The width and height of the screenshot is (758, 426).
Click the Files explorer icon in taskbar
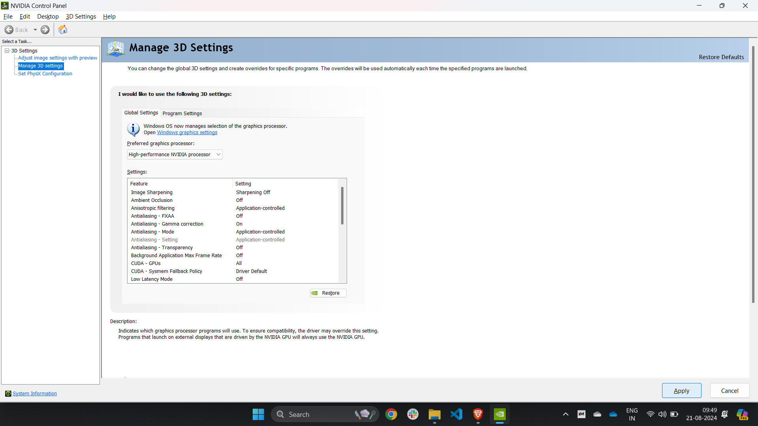click(435, 415)
